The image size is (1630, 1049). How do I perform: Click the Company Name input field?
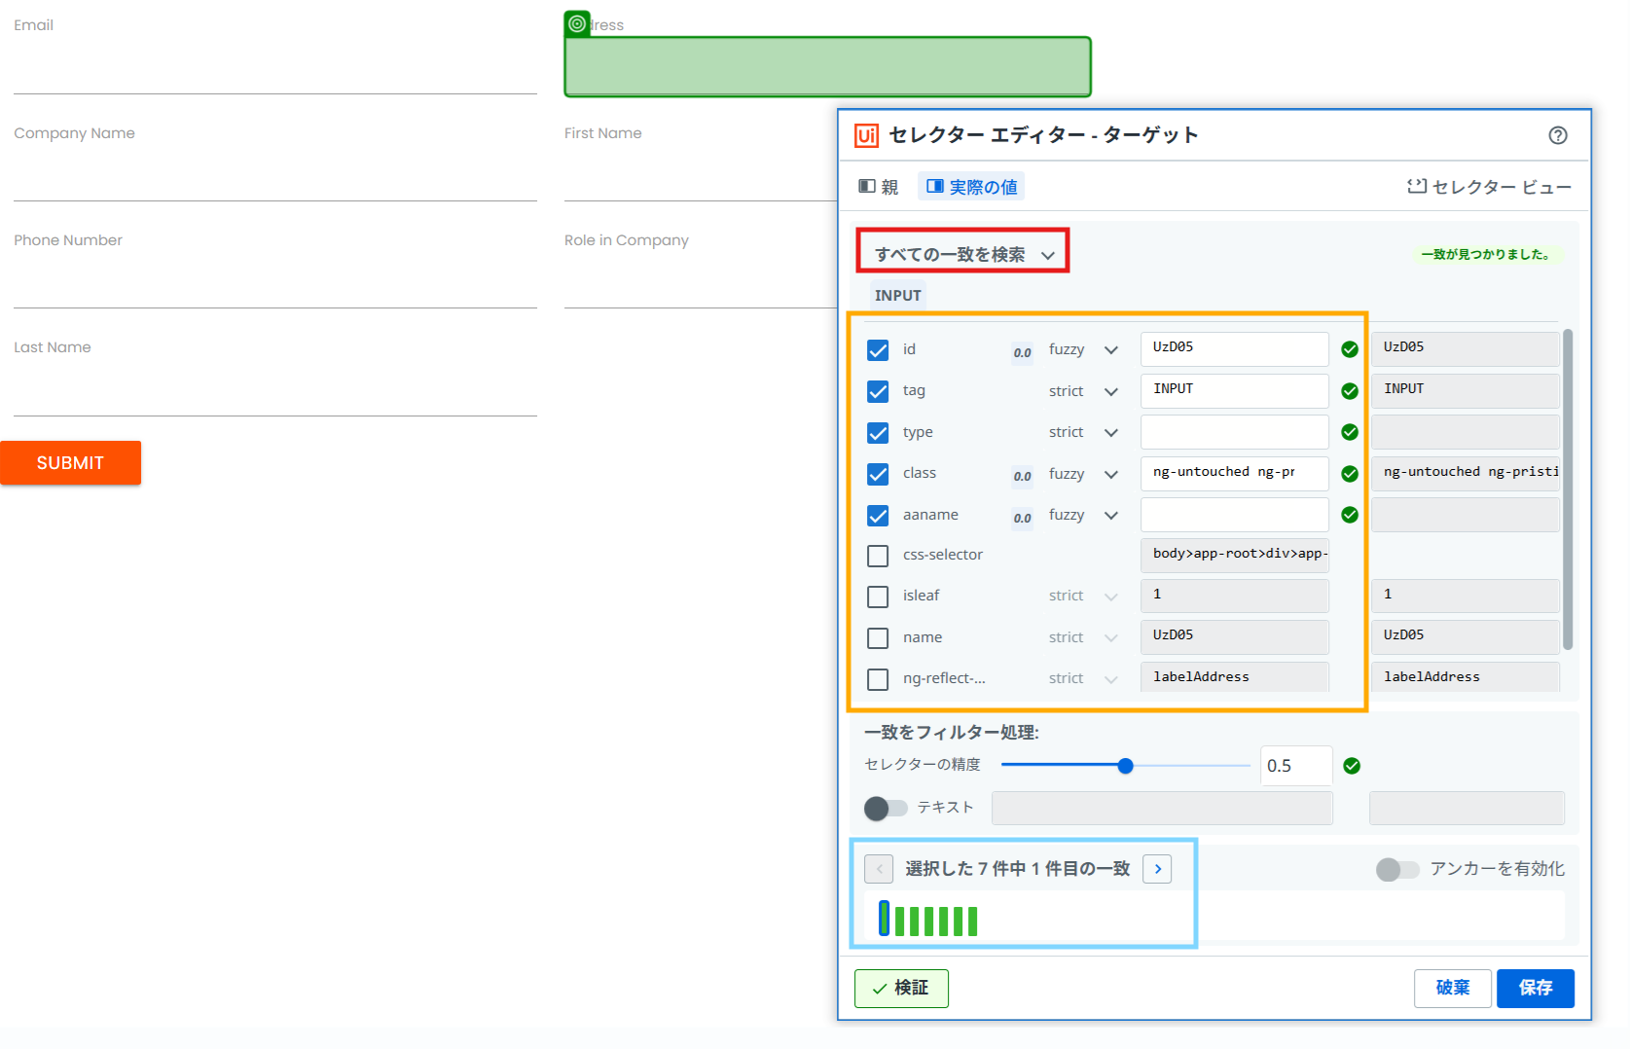[275, 174]
